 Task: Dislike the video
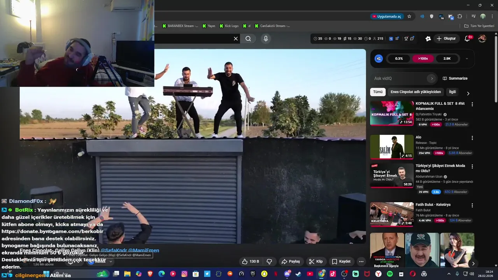269,261
